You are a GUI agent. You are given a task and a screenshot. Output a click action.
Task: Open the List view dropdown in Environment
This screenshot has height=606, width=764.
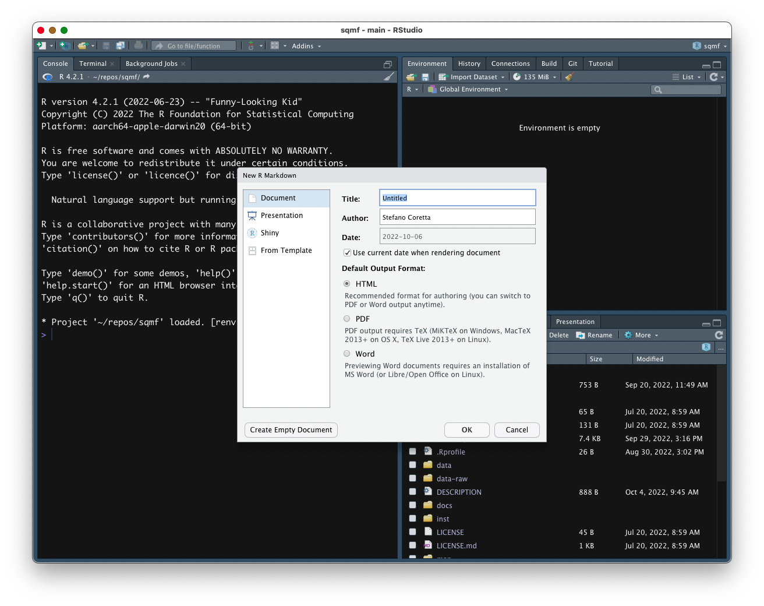(687, 77)
